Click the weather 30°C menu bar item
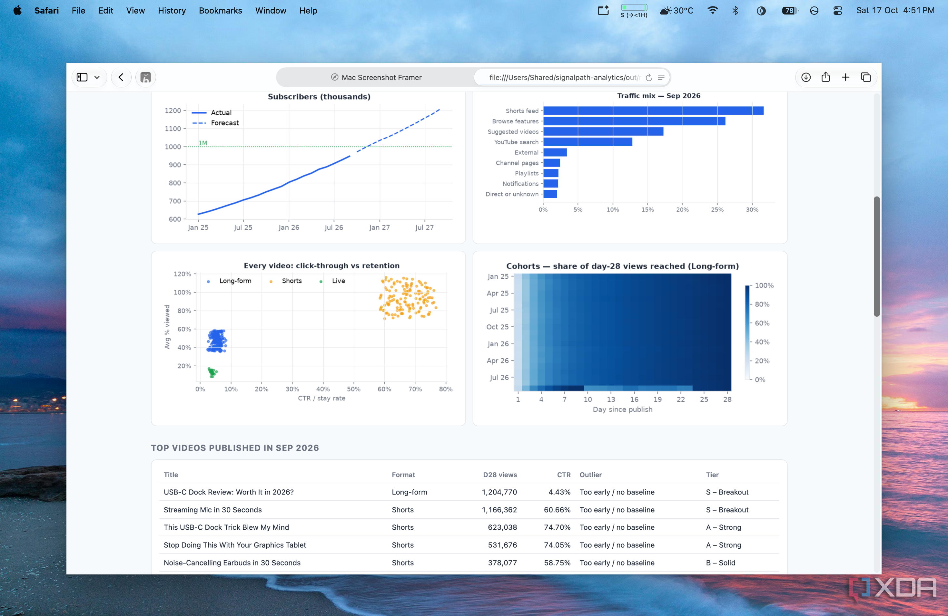The height and width of the screenshot is (616, 948). click(676, 10)
